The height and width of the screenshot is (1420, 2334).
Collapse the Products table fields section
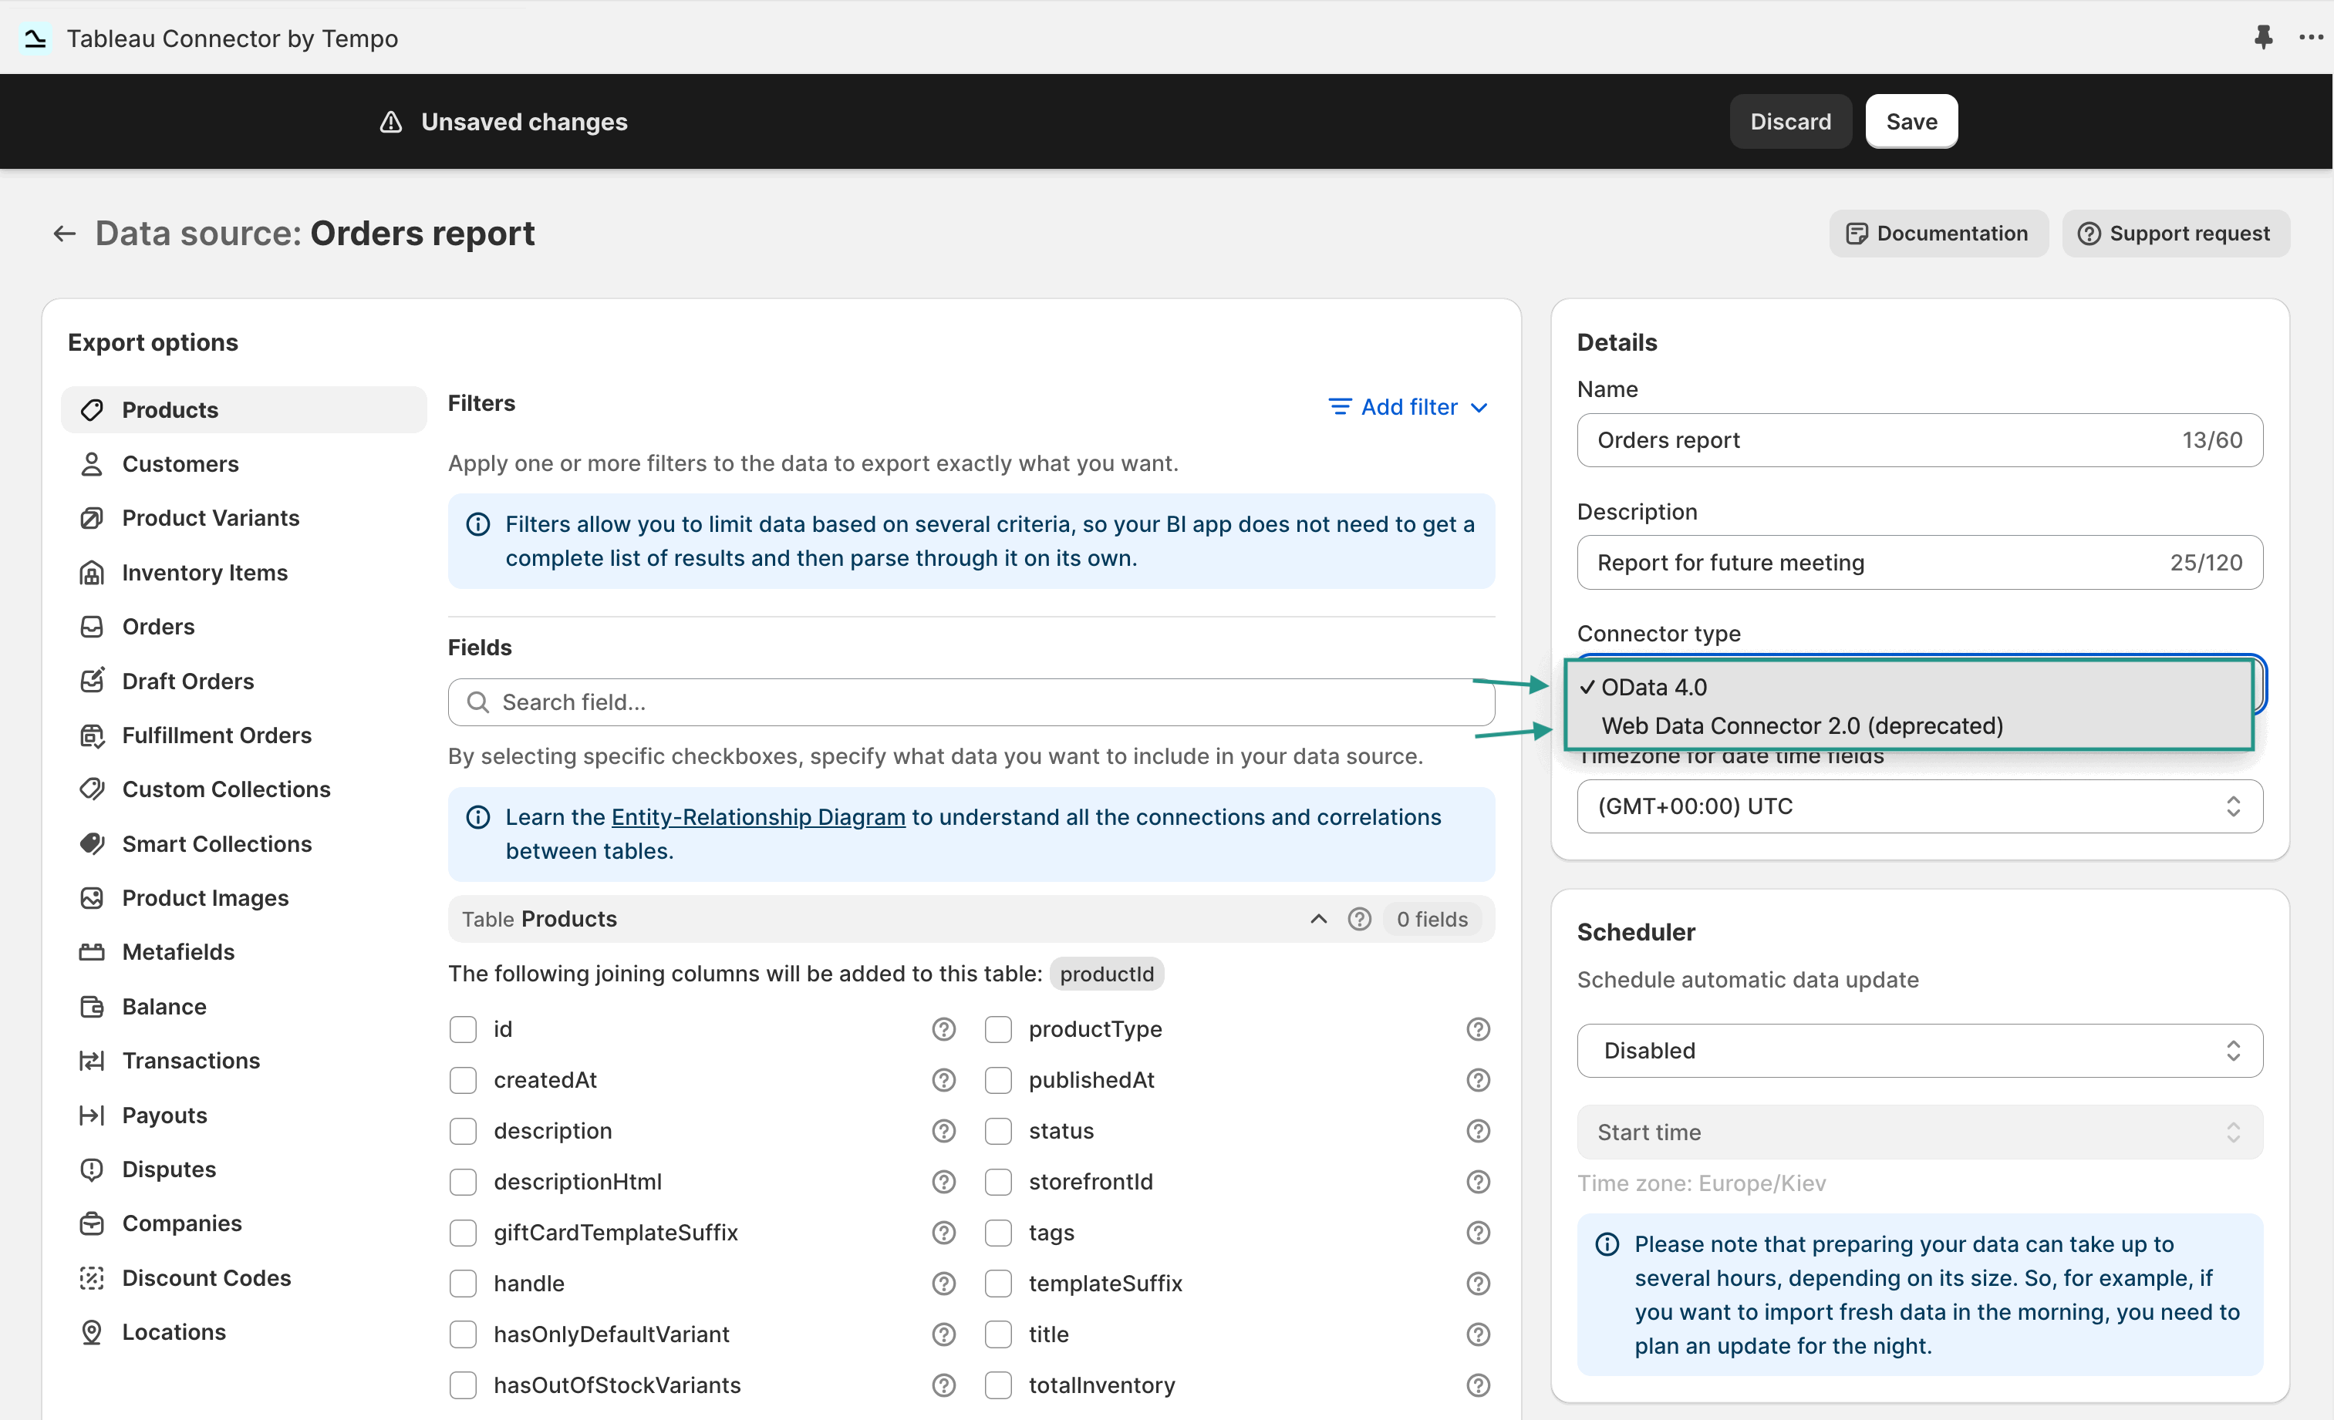[x=1317, y=918]
